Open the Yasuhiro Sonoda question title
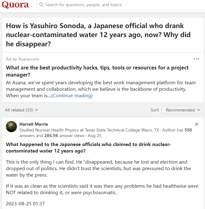 [x=99, y=35]
